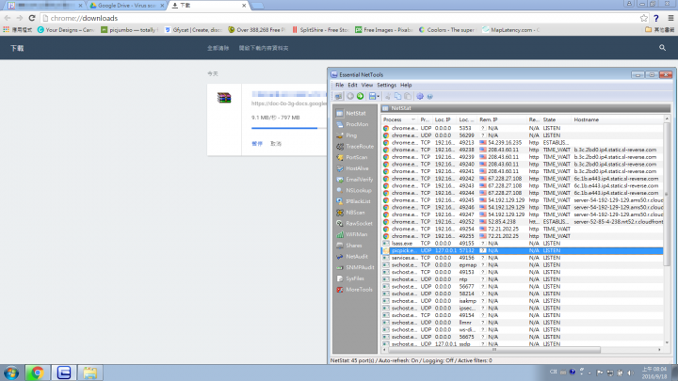Open the WiFiMan tool

pyautogui.click(x=352, y=234)
